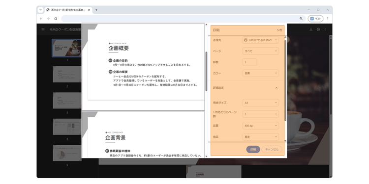Screen dimensions: 369x184
Task: Open the 送信先 printer dropdown
Action: click(261, 40)
